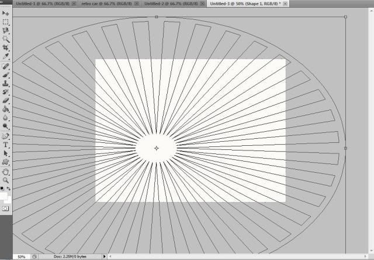
Task: Select the Quick Selection wand tool
Action: (x=5, y=39)
